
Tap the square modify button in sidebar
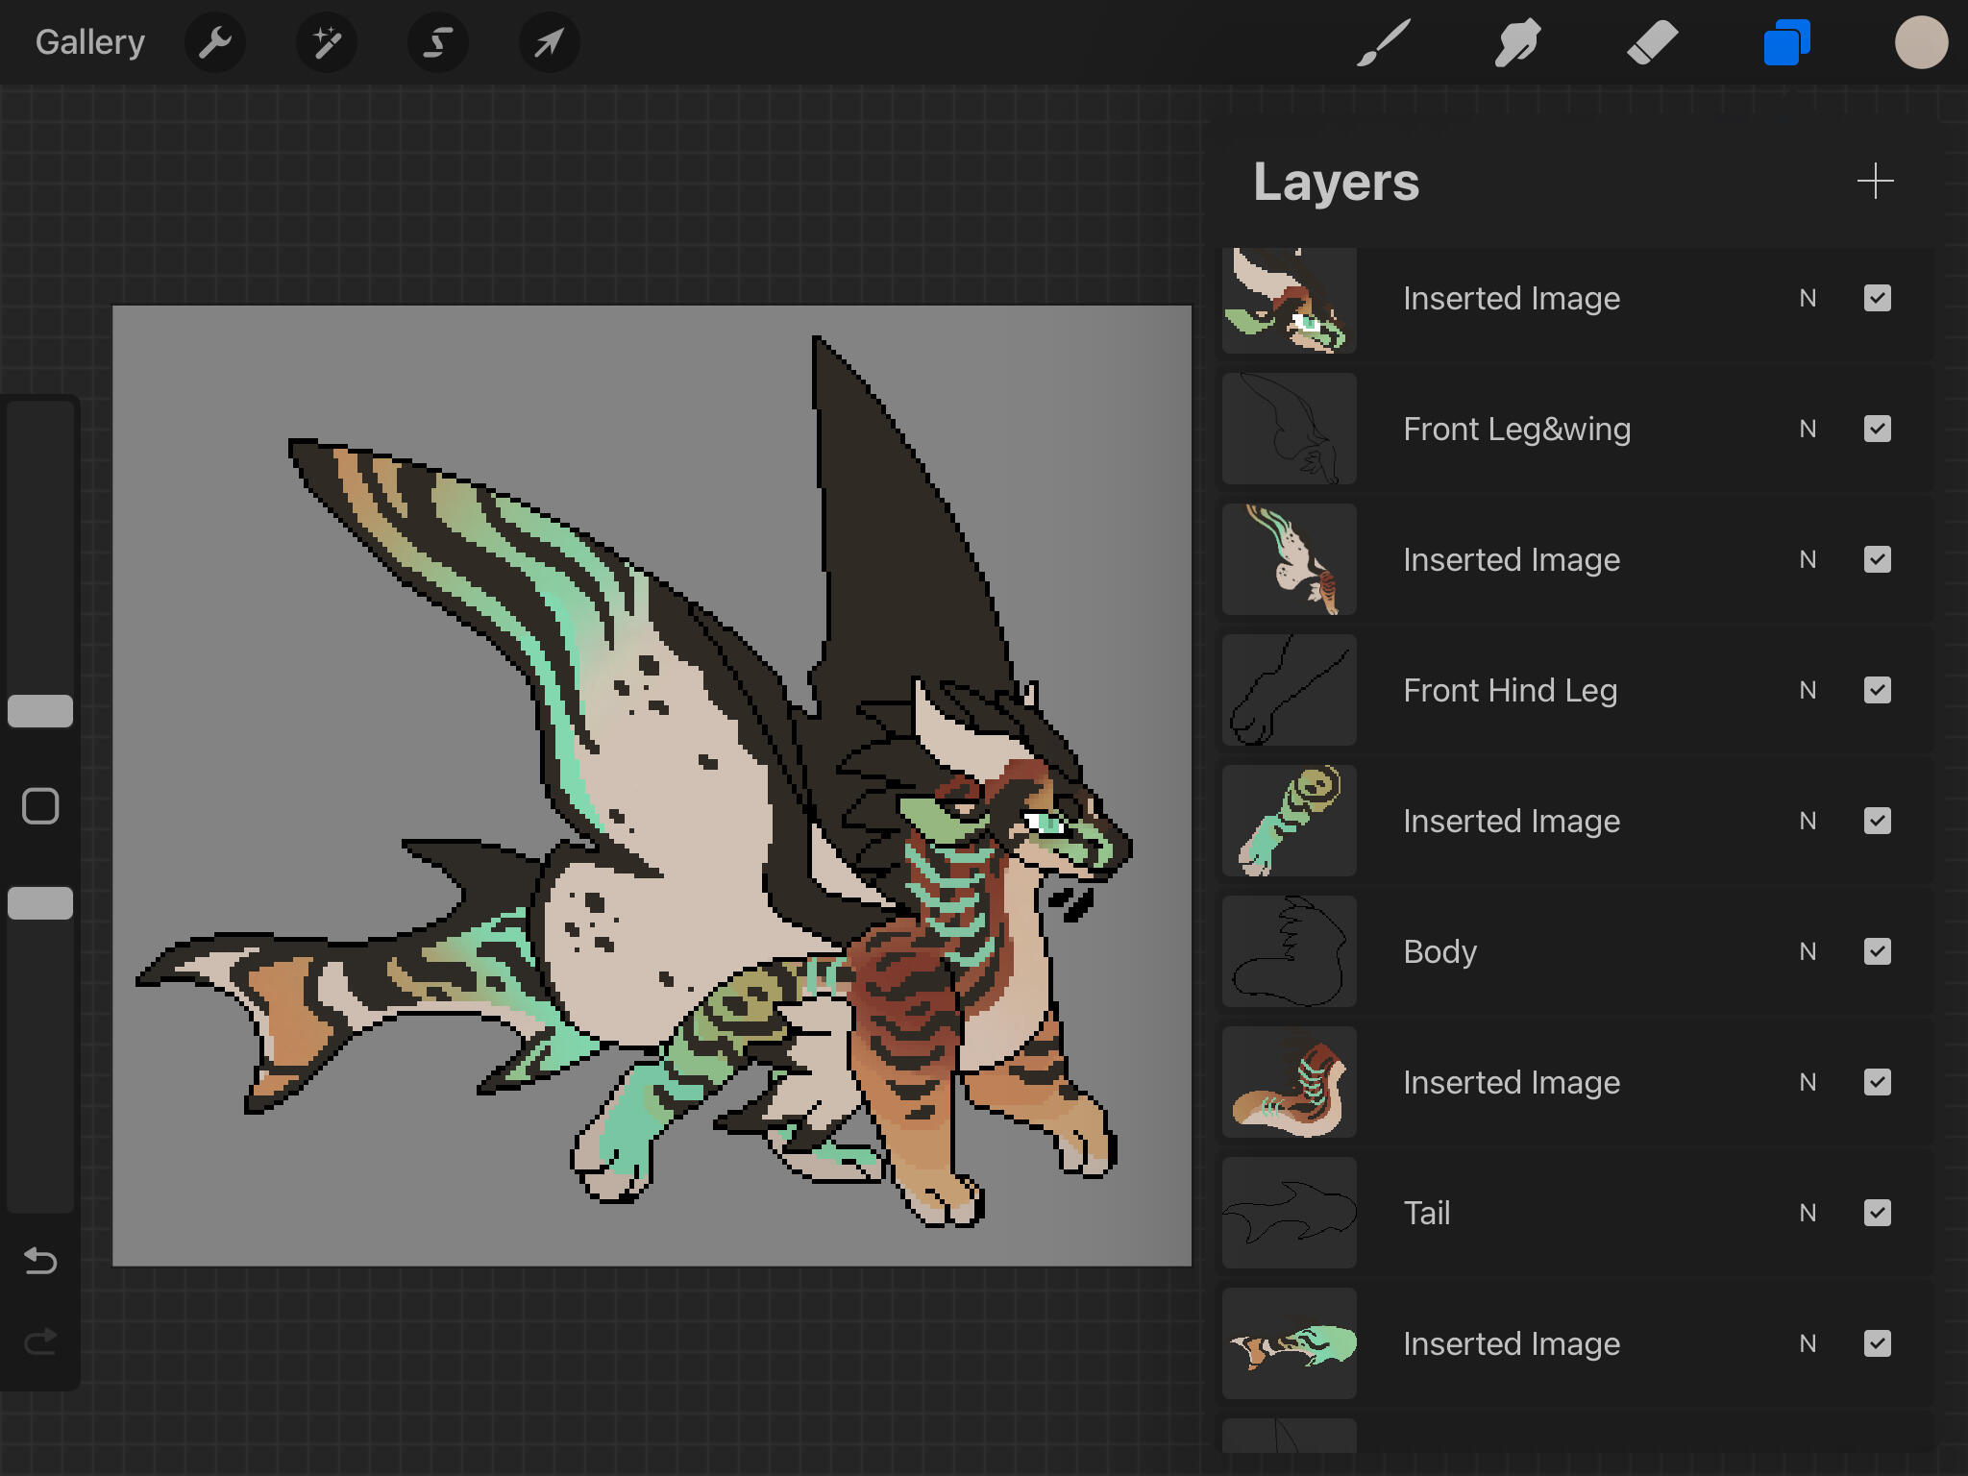40,806
